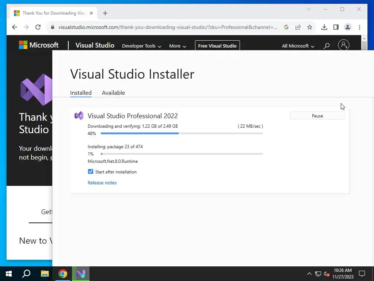Screen dimensions: 374x281
Task: Open Chrome downloads icon
Action: tap(324, 27)
